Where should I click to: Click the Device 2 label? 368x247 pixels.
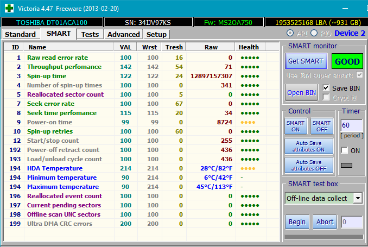tap(350, 33)
